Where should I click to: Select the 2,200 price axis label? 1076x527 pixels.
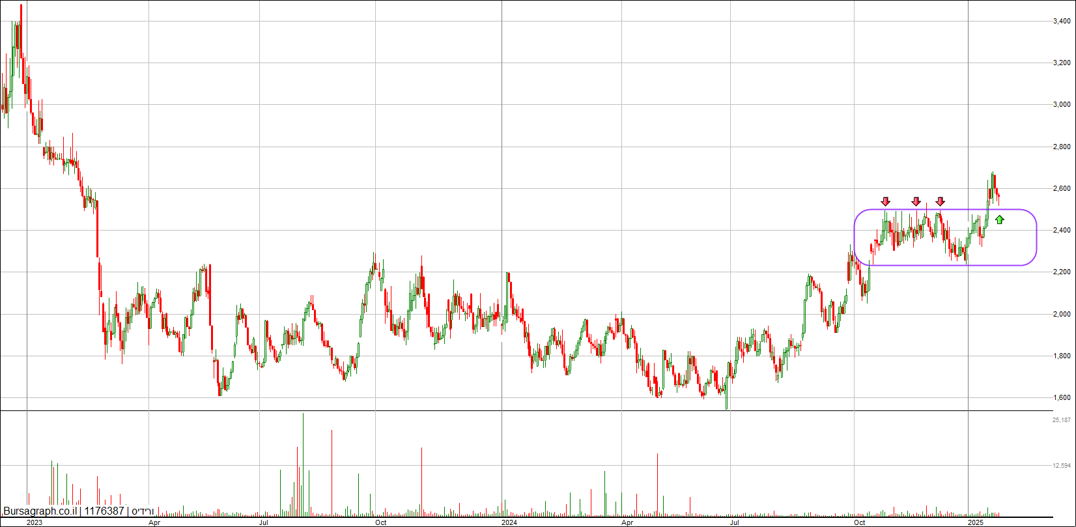point(1062,272)
